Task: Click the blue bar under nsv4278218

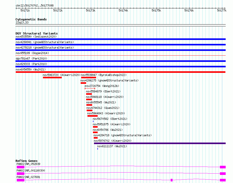Action: [x=120, y=50]
